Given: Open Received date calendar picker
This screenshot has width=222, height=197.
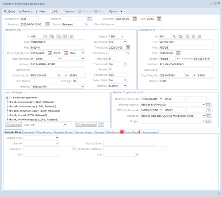Looking at the screenshot, I should 47,24.
